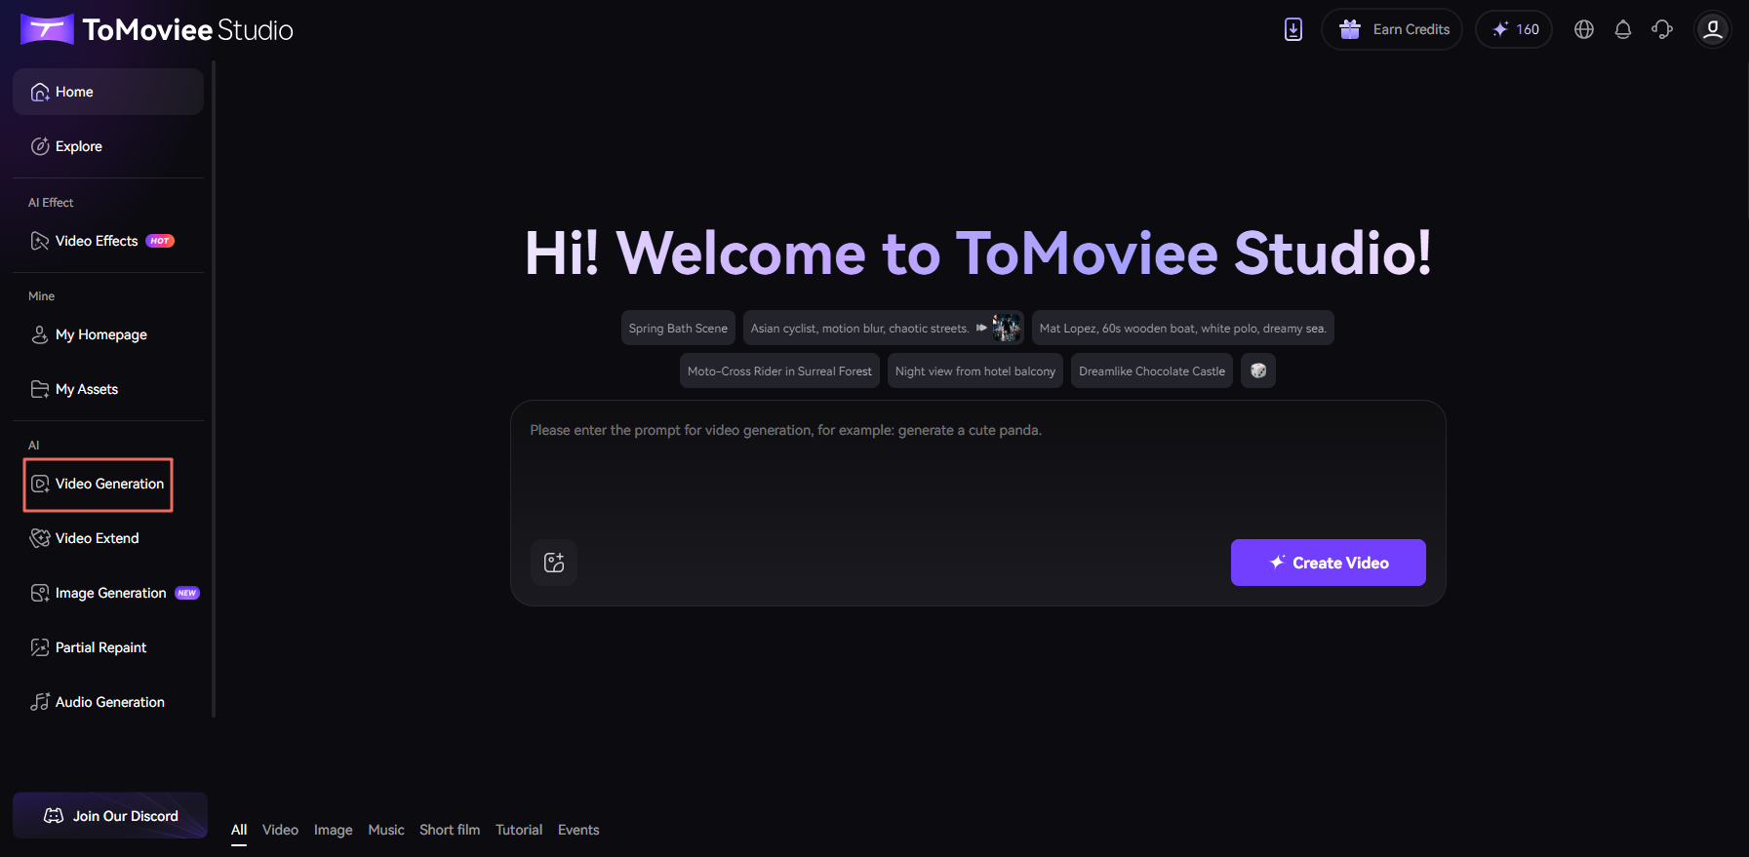Switch to the Video tab
The height and width of the screenshot is (857, 1749).
(280, 830)
